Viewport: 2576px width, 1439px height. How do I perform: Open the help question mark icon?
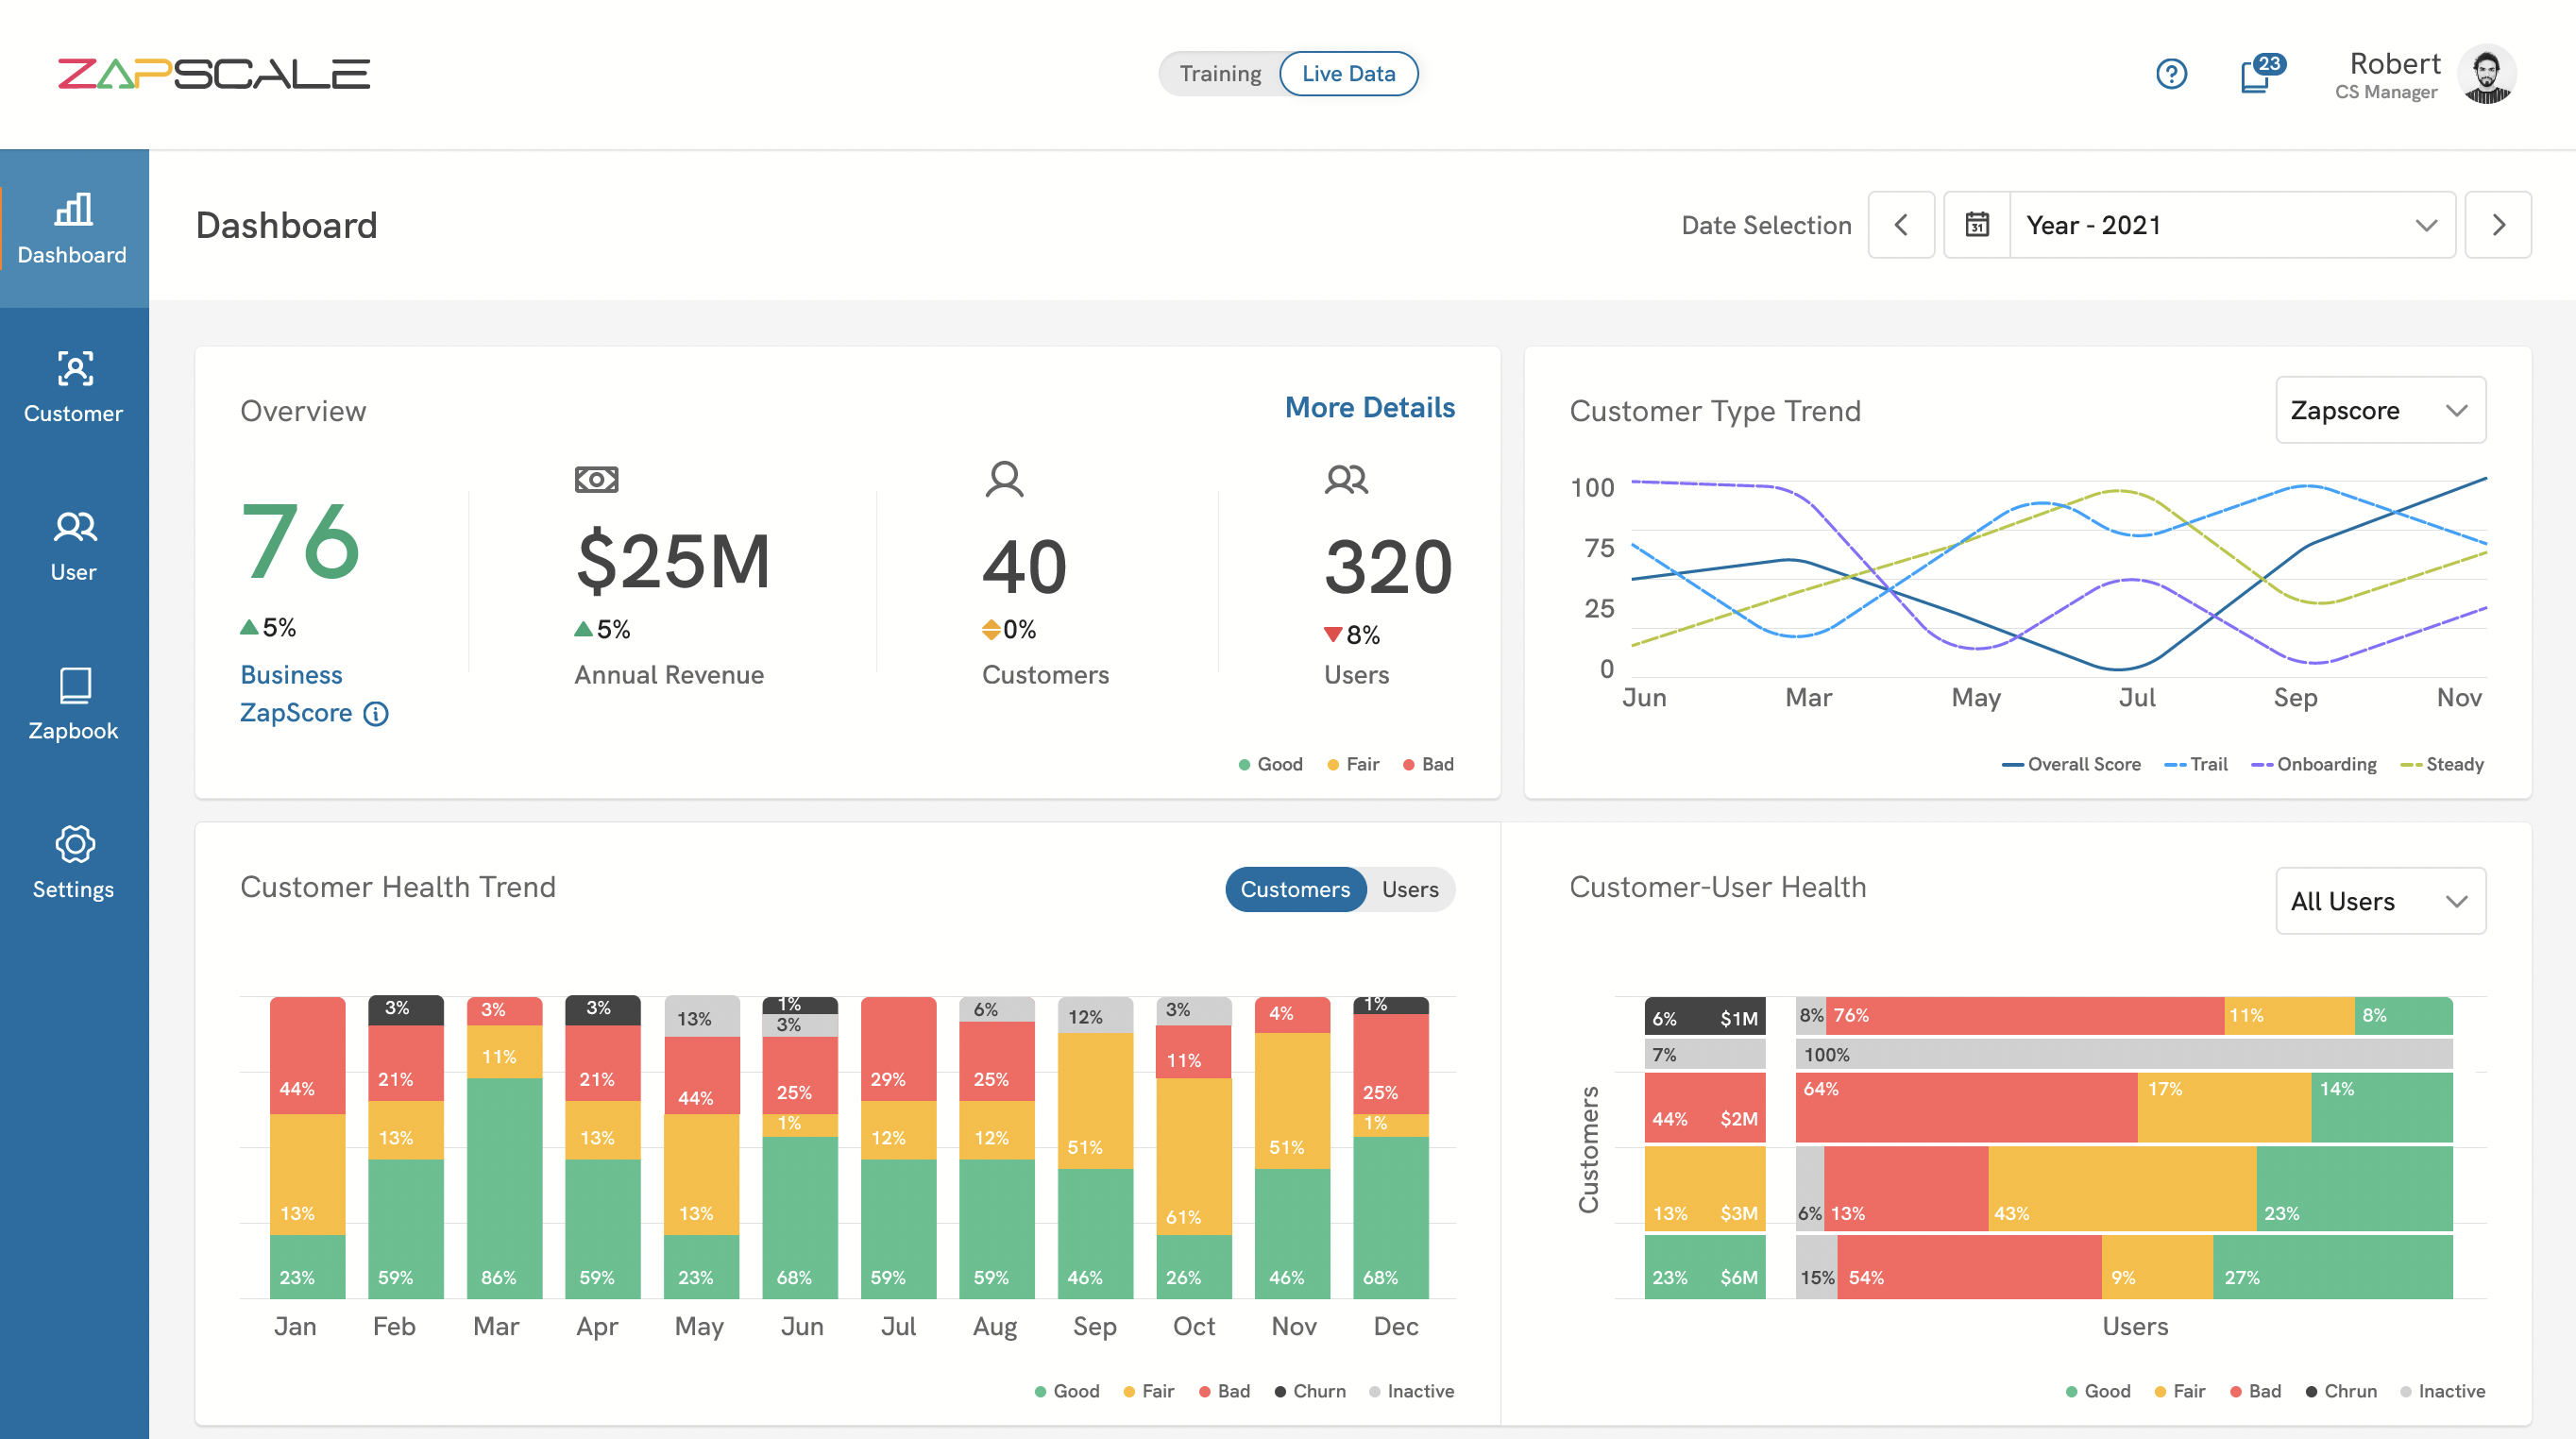pyautogui.click(x=2171, y=73)
